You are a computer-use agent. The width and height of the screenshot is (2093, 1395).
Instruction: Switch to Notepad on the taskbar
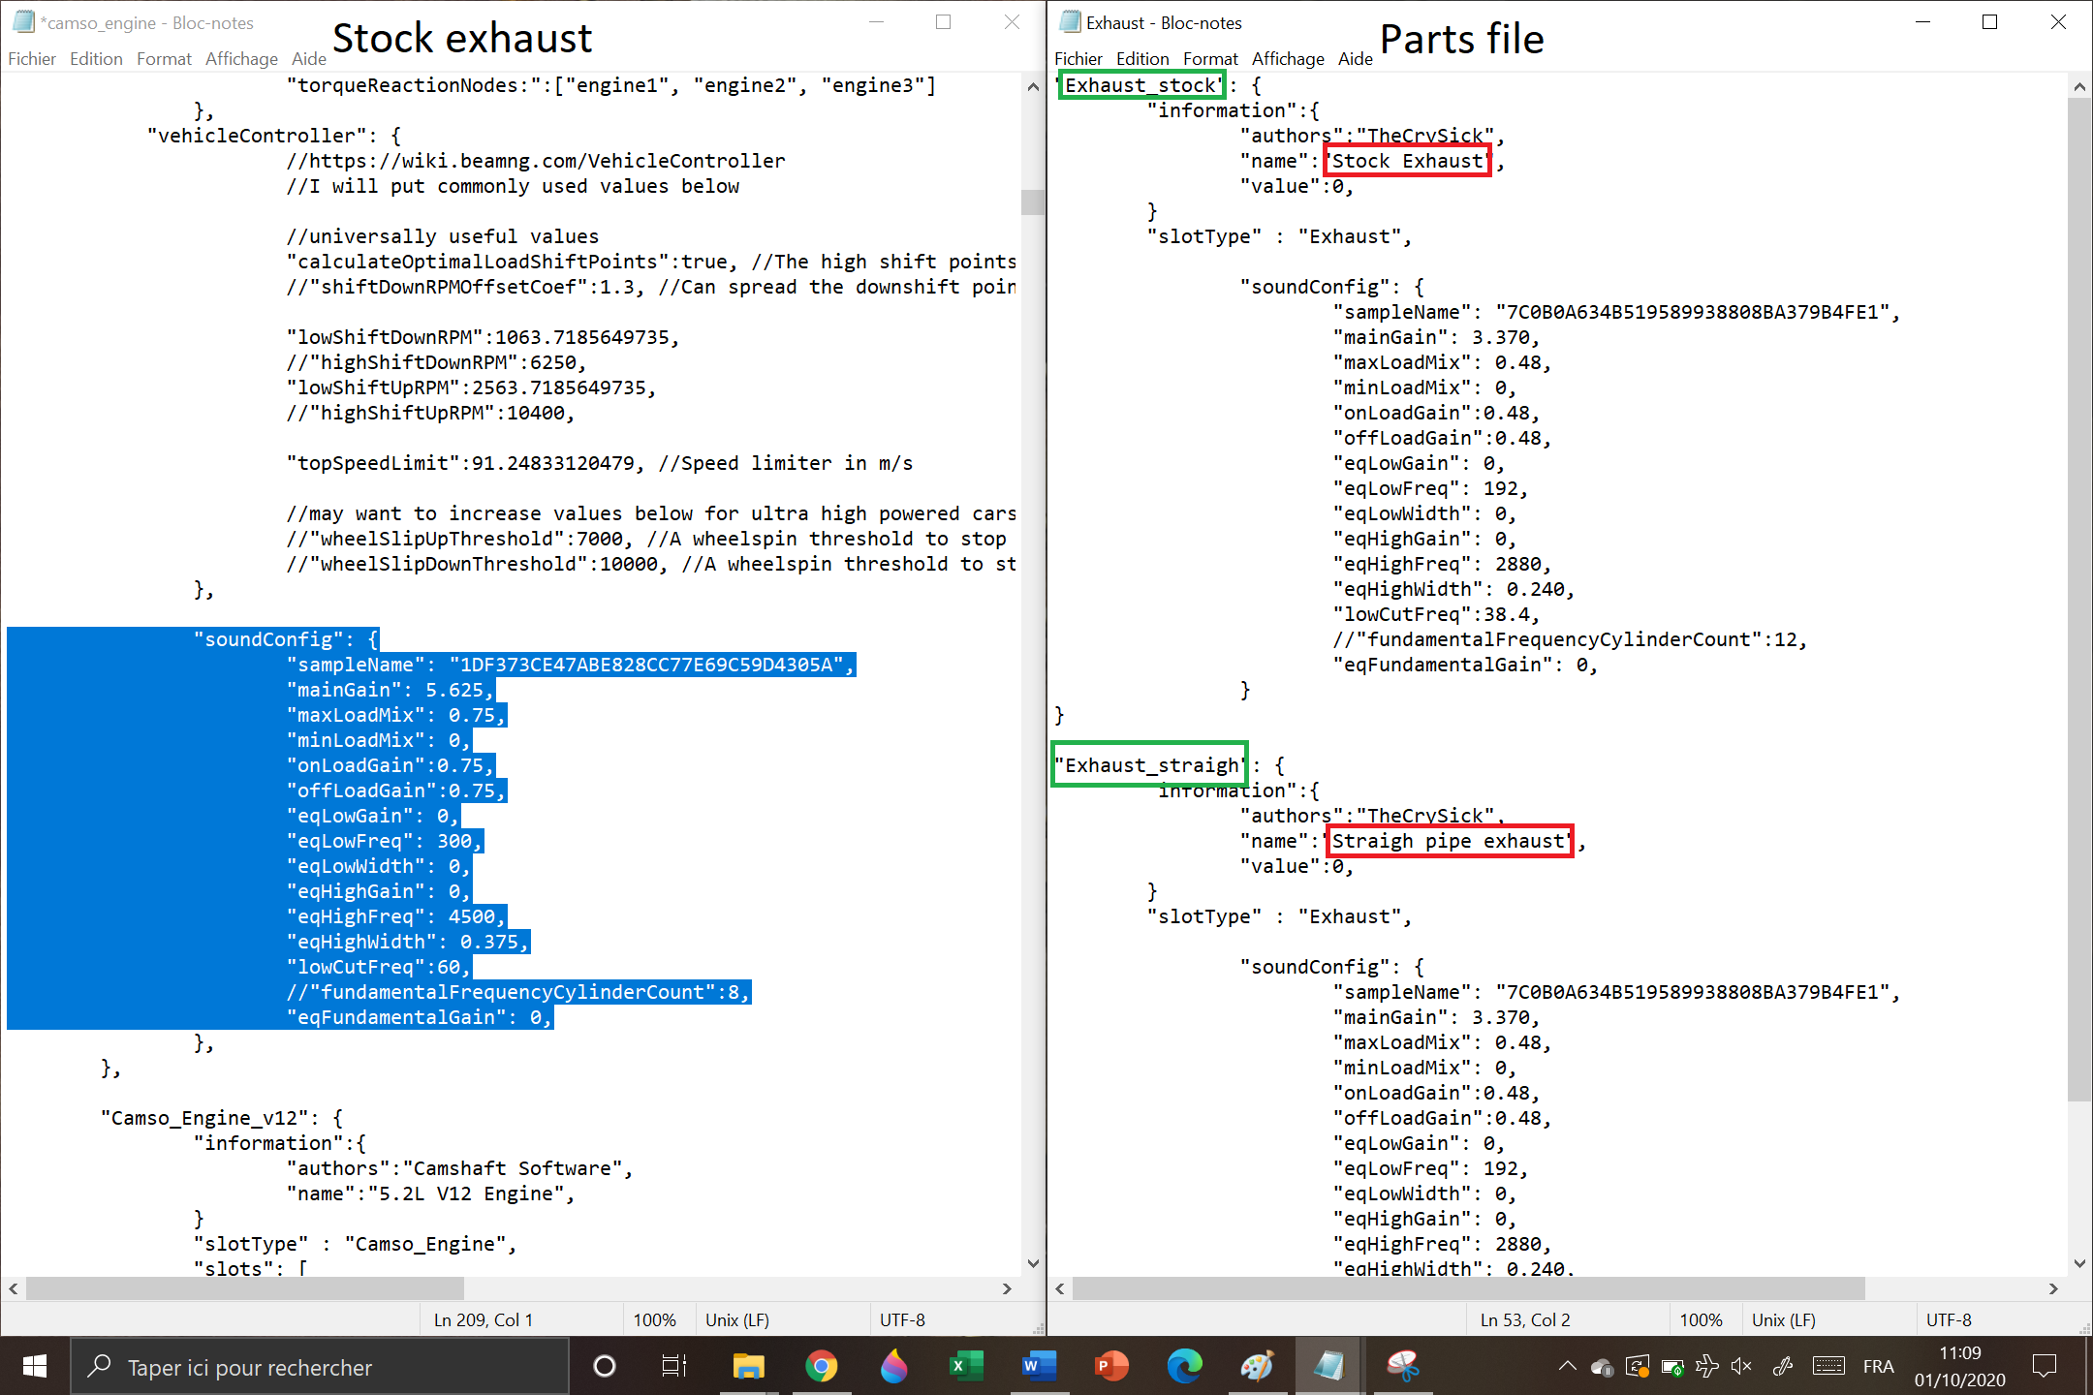pos(1329,1366)
